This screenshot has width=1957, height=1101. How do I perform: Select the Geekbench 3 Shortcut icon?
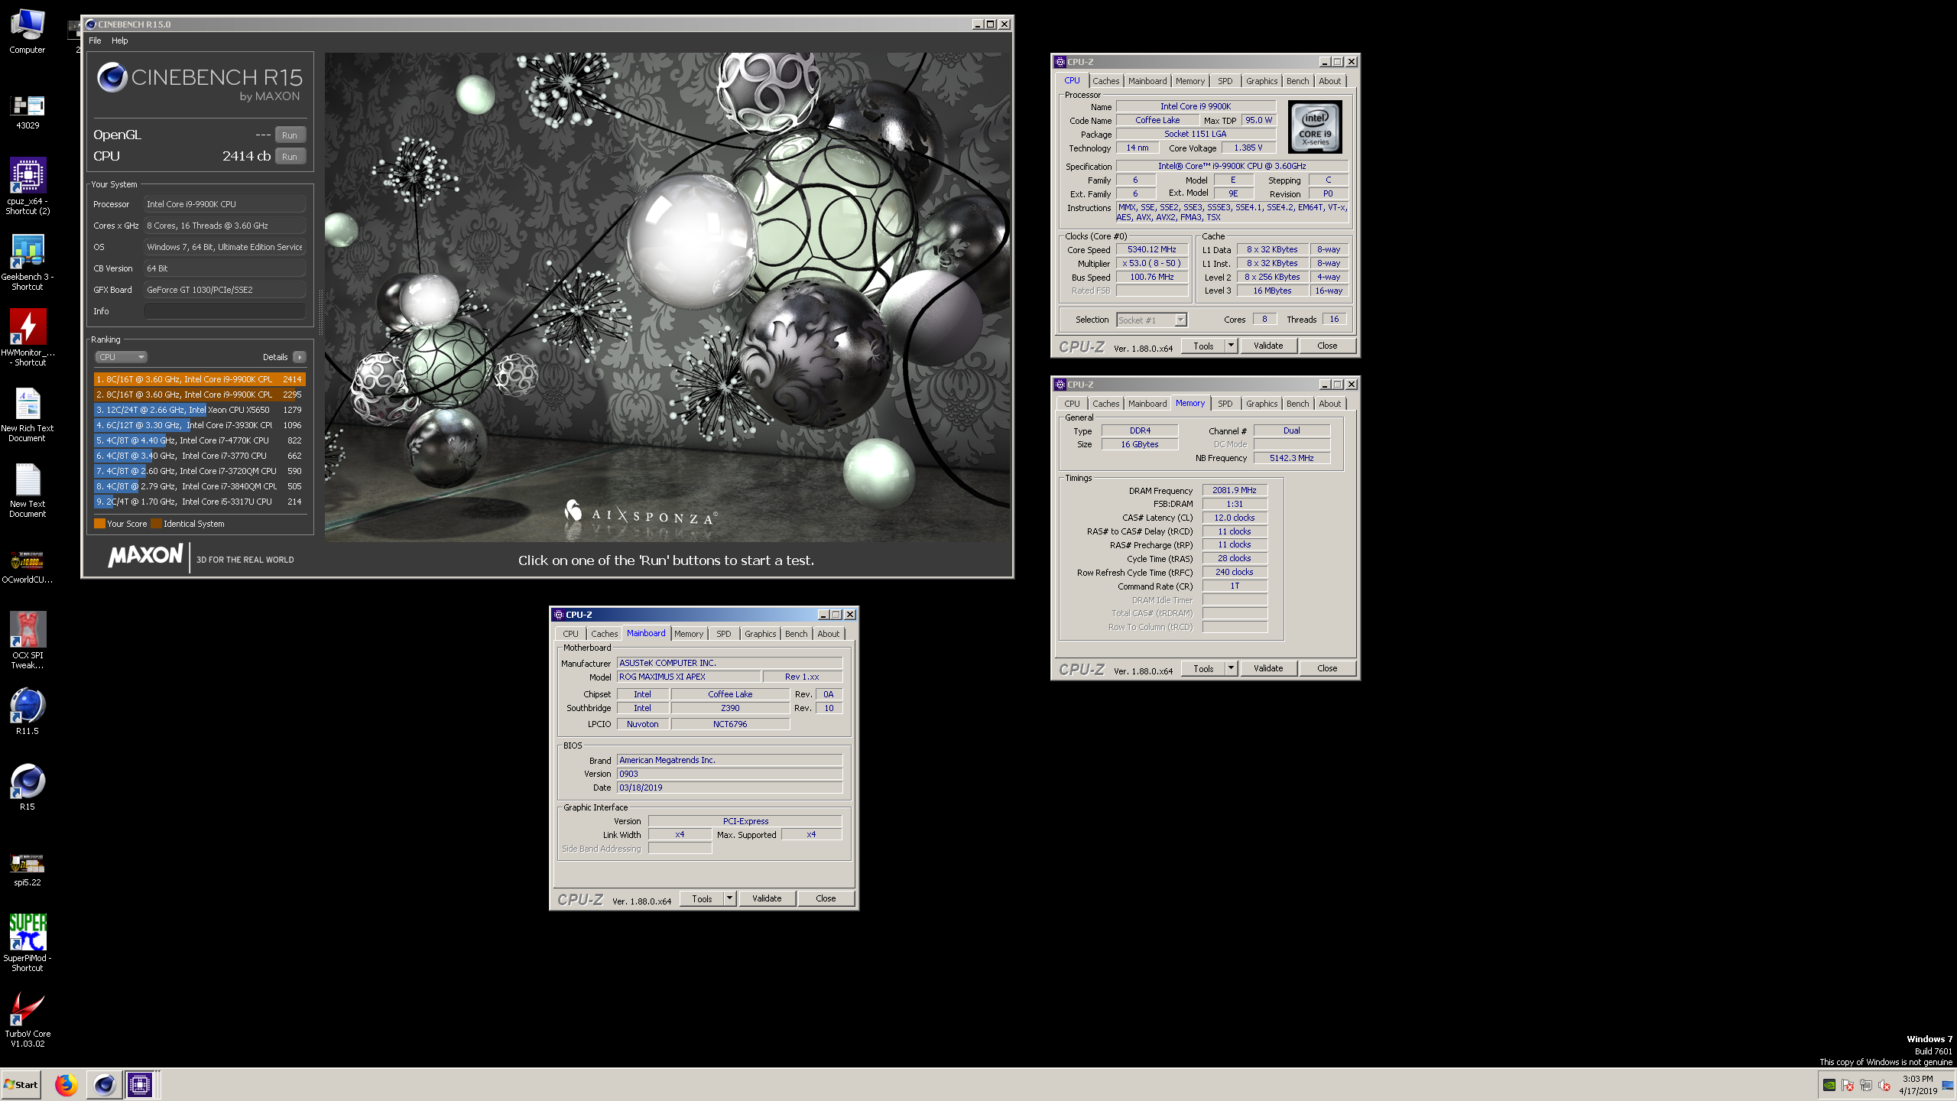pos(28,262)
